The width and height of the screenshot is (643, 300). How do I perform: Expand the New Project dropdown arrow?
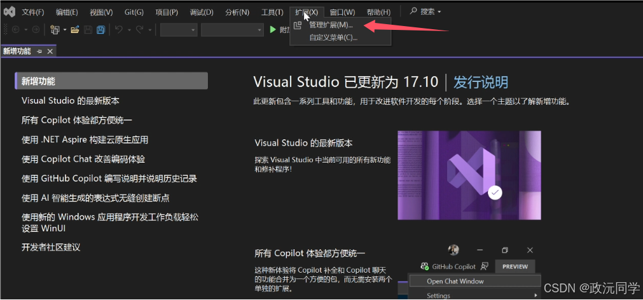tap(65, 30)
